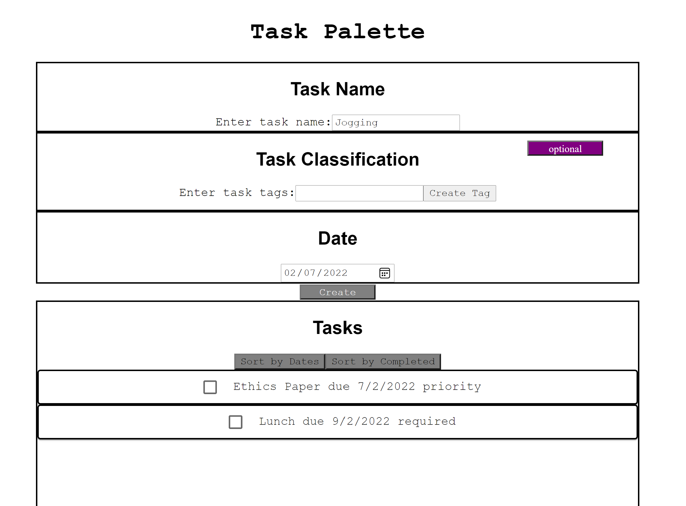Select the year 2022 in date field
The height and width of the screenshot is (506, 686).
tap(335, 273)
